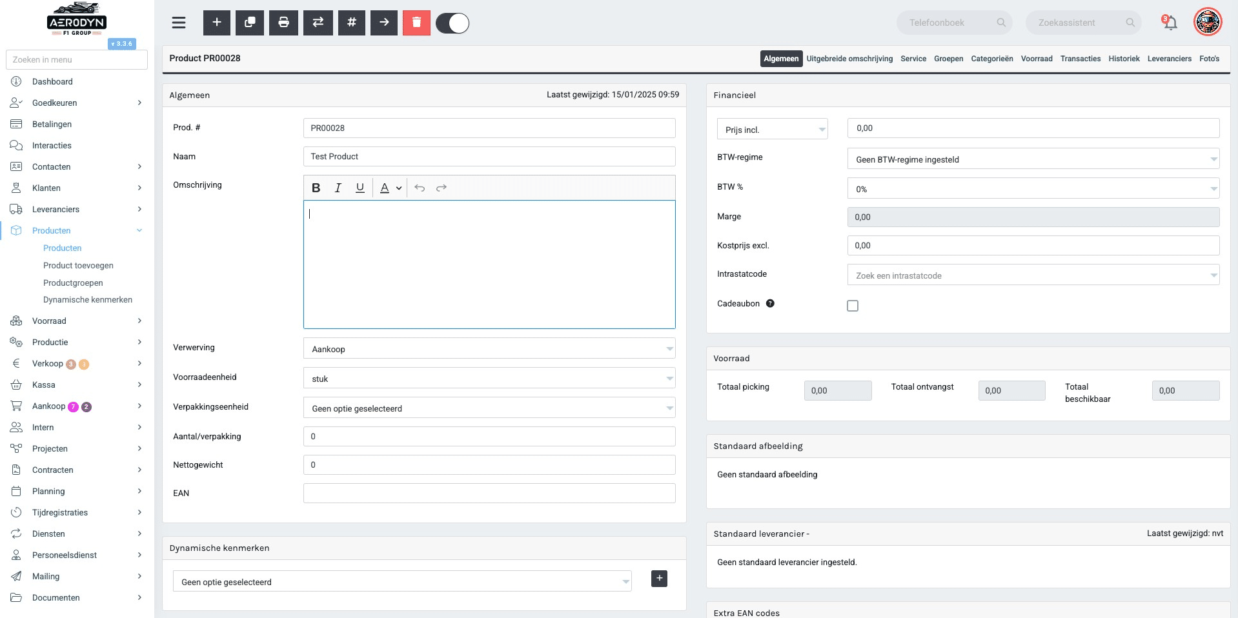The height and width of the screenshot is (618, 1238).
Task: Open user profile avatar
Action: (x=1208, y=22)
